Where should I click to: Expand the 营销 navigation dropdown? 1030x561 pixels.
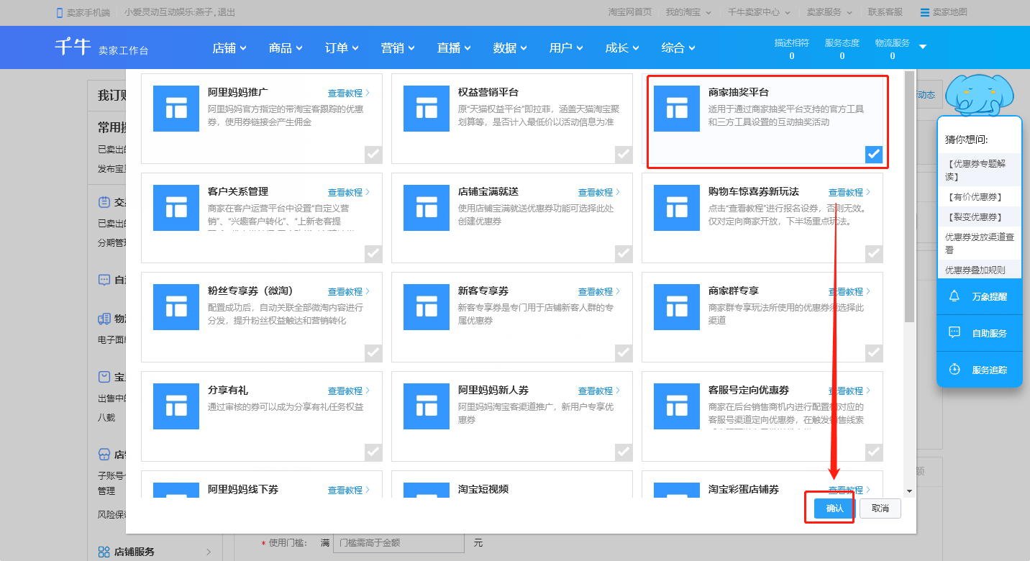pos(398,48)
